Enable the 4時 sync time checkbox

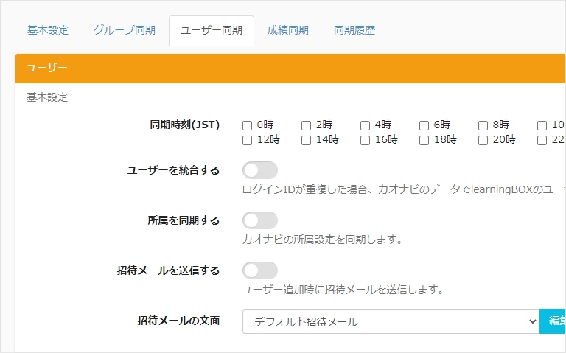366,125
